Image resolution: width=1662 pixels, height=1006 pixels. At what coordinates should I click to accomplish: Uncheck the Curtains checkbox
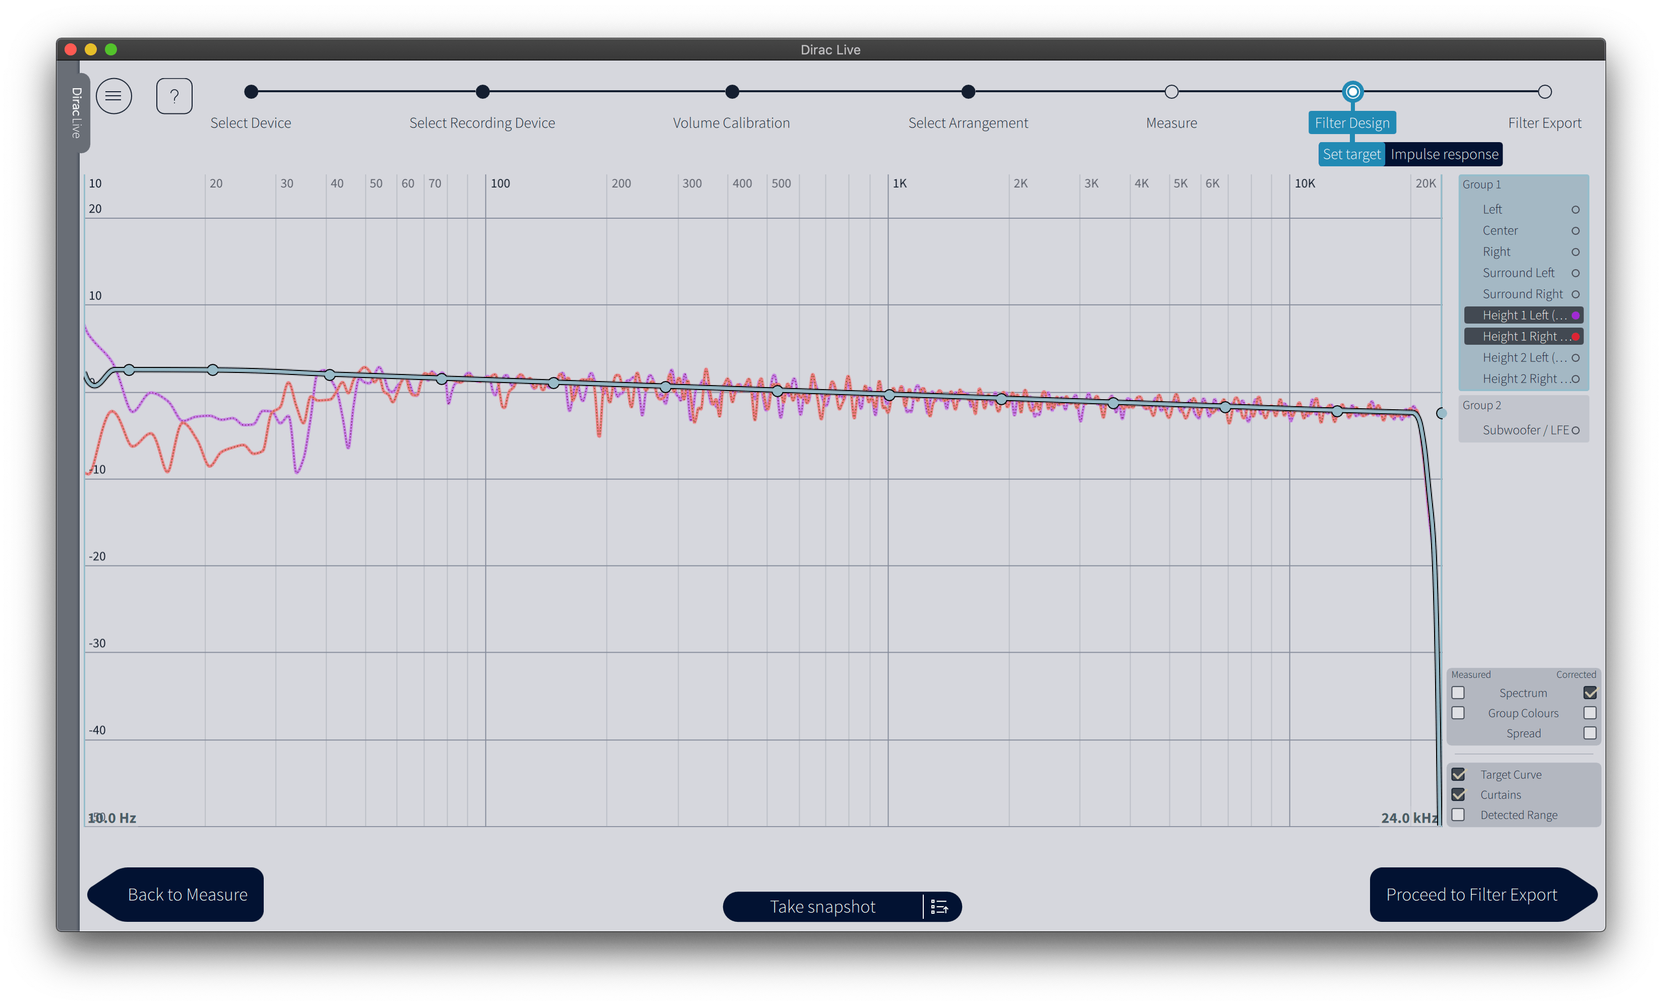point(1458,794)
